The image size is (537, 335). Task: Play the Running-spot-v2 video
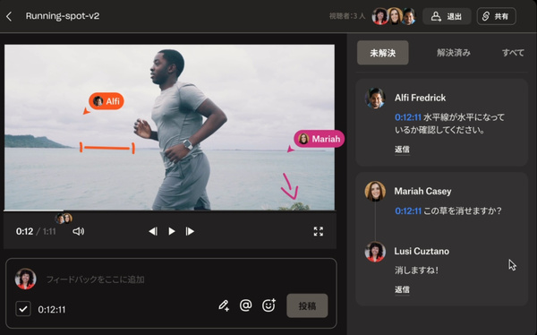pos(172,231)
